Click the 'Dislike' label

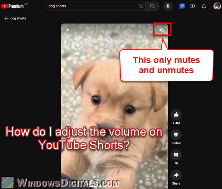176,143
